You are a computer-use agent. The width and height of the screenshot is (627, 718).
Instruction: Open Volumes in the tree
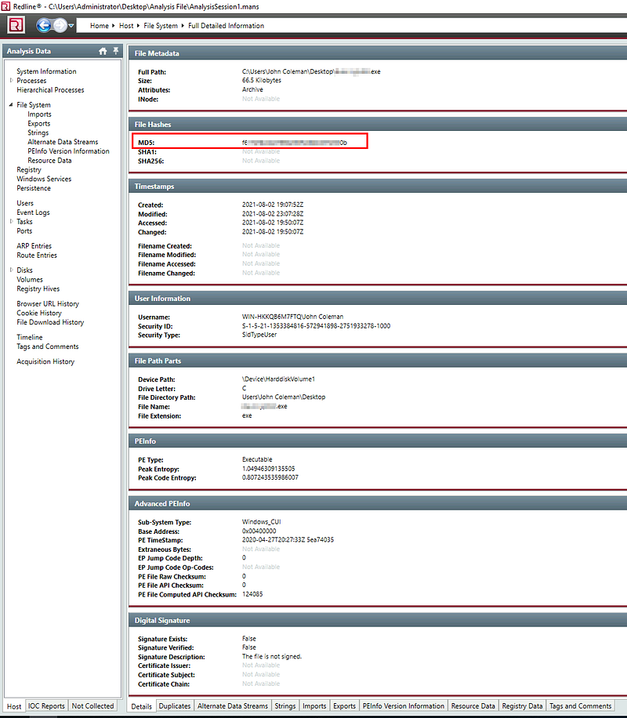[x=30, y=280]
